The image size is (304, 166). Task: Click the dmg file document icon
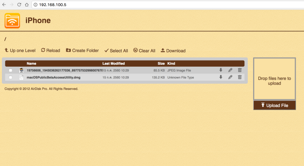click(x=21, y=77)
